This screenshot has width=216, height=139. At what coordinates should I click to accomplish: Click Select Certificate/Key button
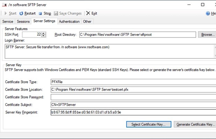[149, 124]
